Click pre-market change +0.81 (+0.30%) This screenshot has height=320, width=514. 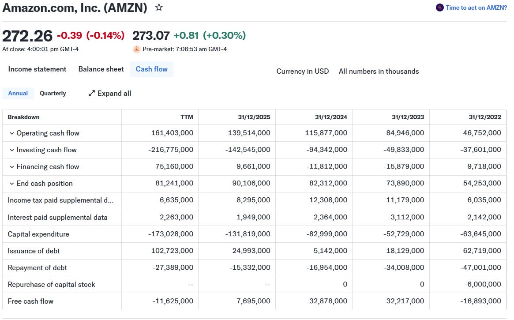click(210, 35)
